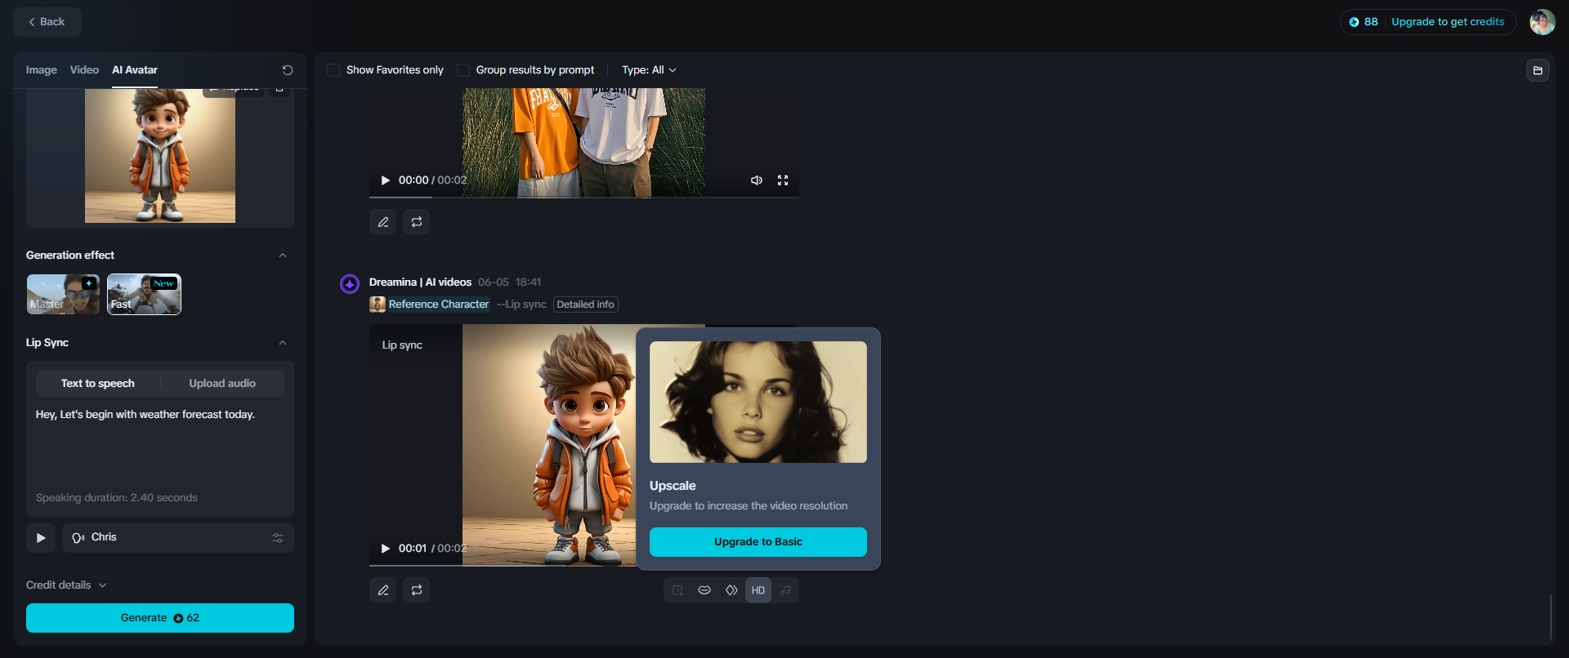Open the assets folder icon
Screen dimensions: 1569x658
coord(1537,70)
